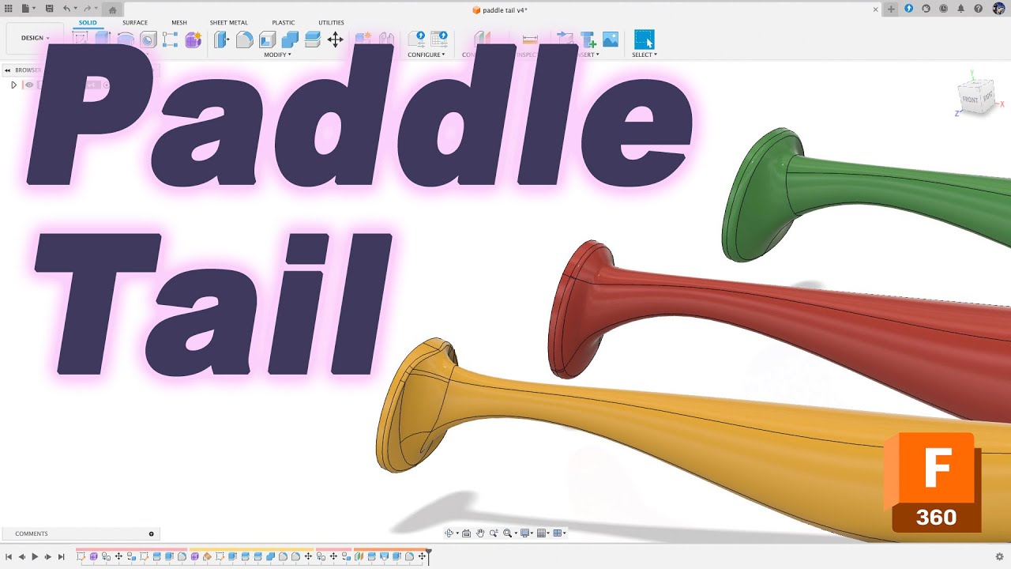Select the first sketch feature in timeline
Screen dimensions: 1011x569
81,557
